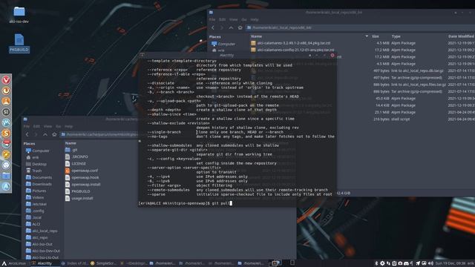Viewport: 475px width, 267px height.
Task: Select the alci-calamares-3.2.49.1-2 package file
Action: [291, 43]
